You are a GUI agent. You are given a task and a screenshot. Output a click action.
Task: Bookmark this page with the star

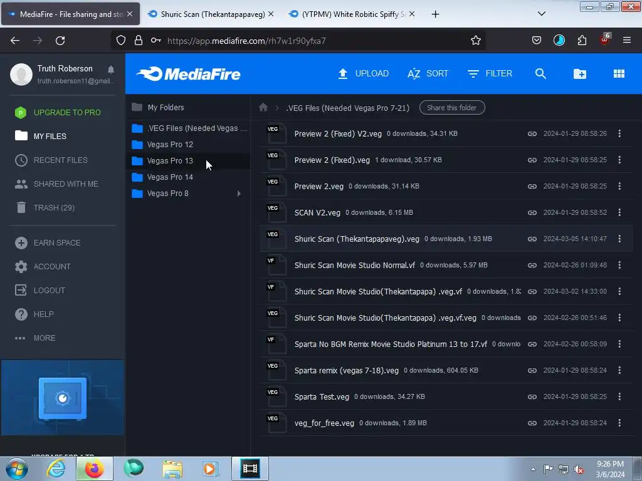point(475,41)
